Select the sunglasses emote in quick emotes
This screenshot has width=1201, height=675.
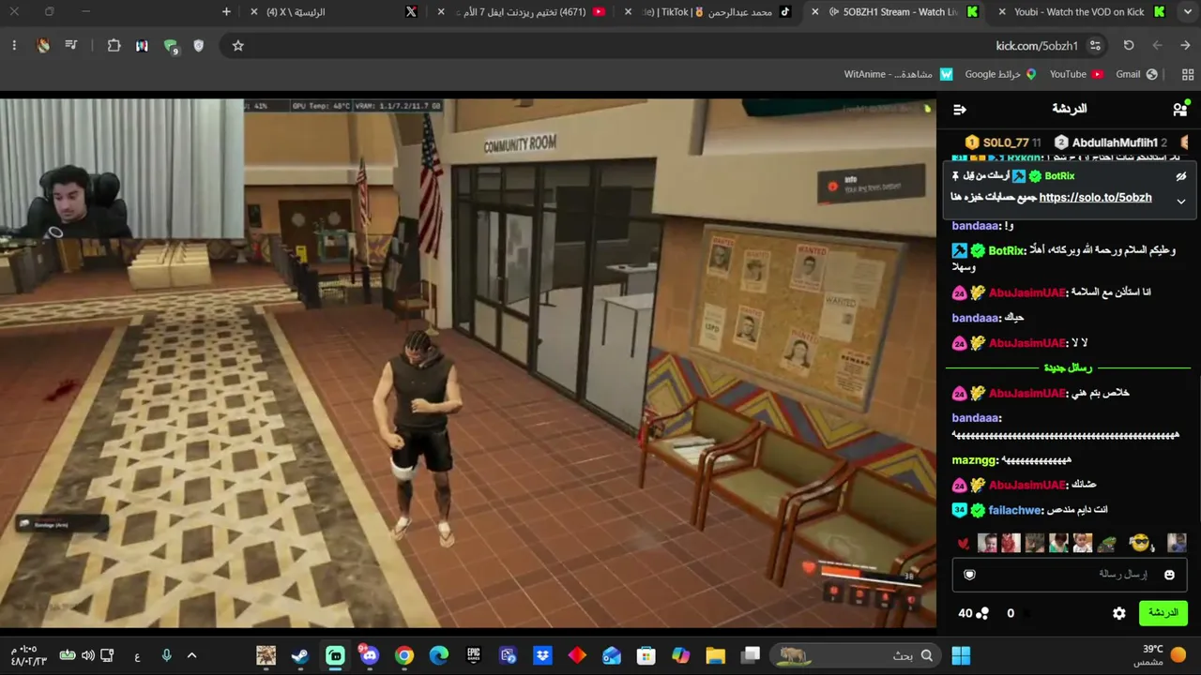point(1140,543)
